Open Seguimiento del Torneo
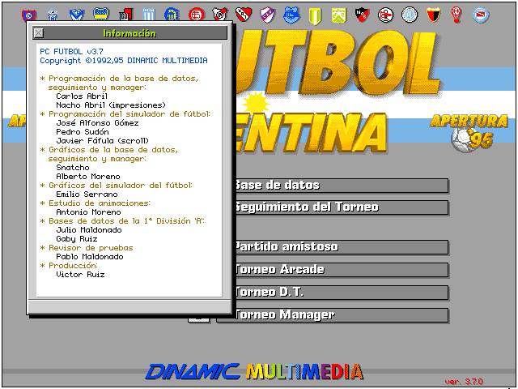Image resolution: width=518 pixels, height=389 pixels. (x=333, y=207)
